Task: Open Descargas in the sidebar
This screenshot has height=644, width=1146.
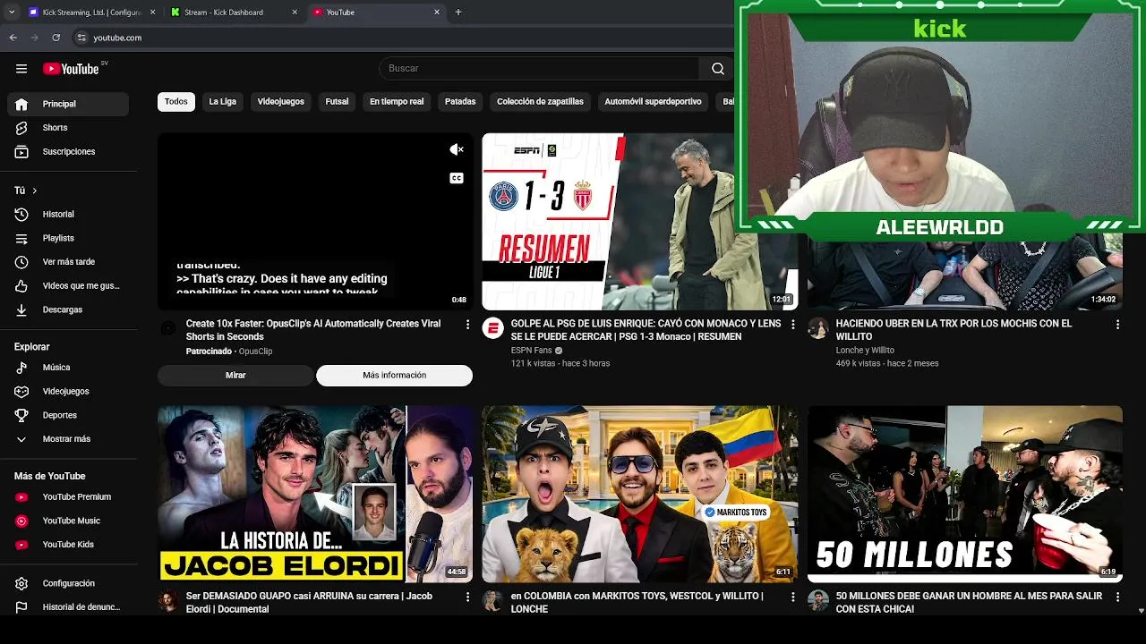Action: point(68,309)
